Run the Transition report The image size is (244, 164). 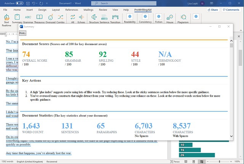(x=115, y=19)
